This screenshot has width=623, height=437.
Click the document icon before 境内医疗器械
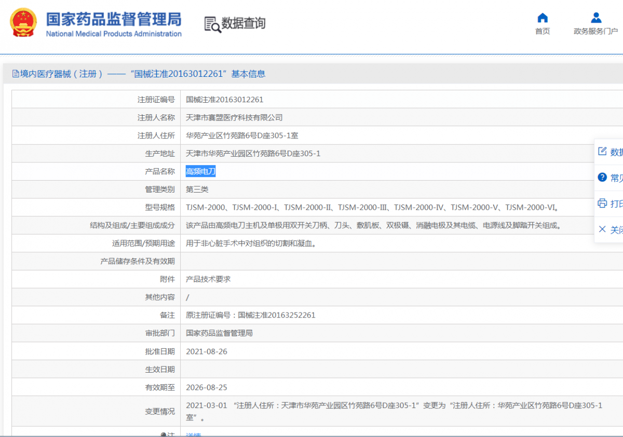(x=16, y=74)
